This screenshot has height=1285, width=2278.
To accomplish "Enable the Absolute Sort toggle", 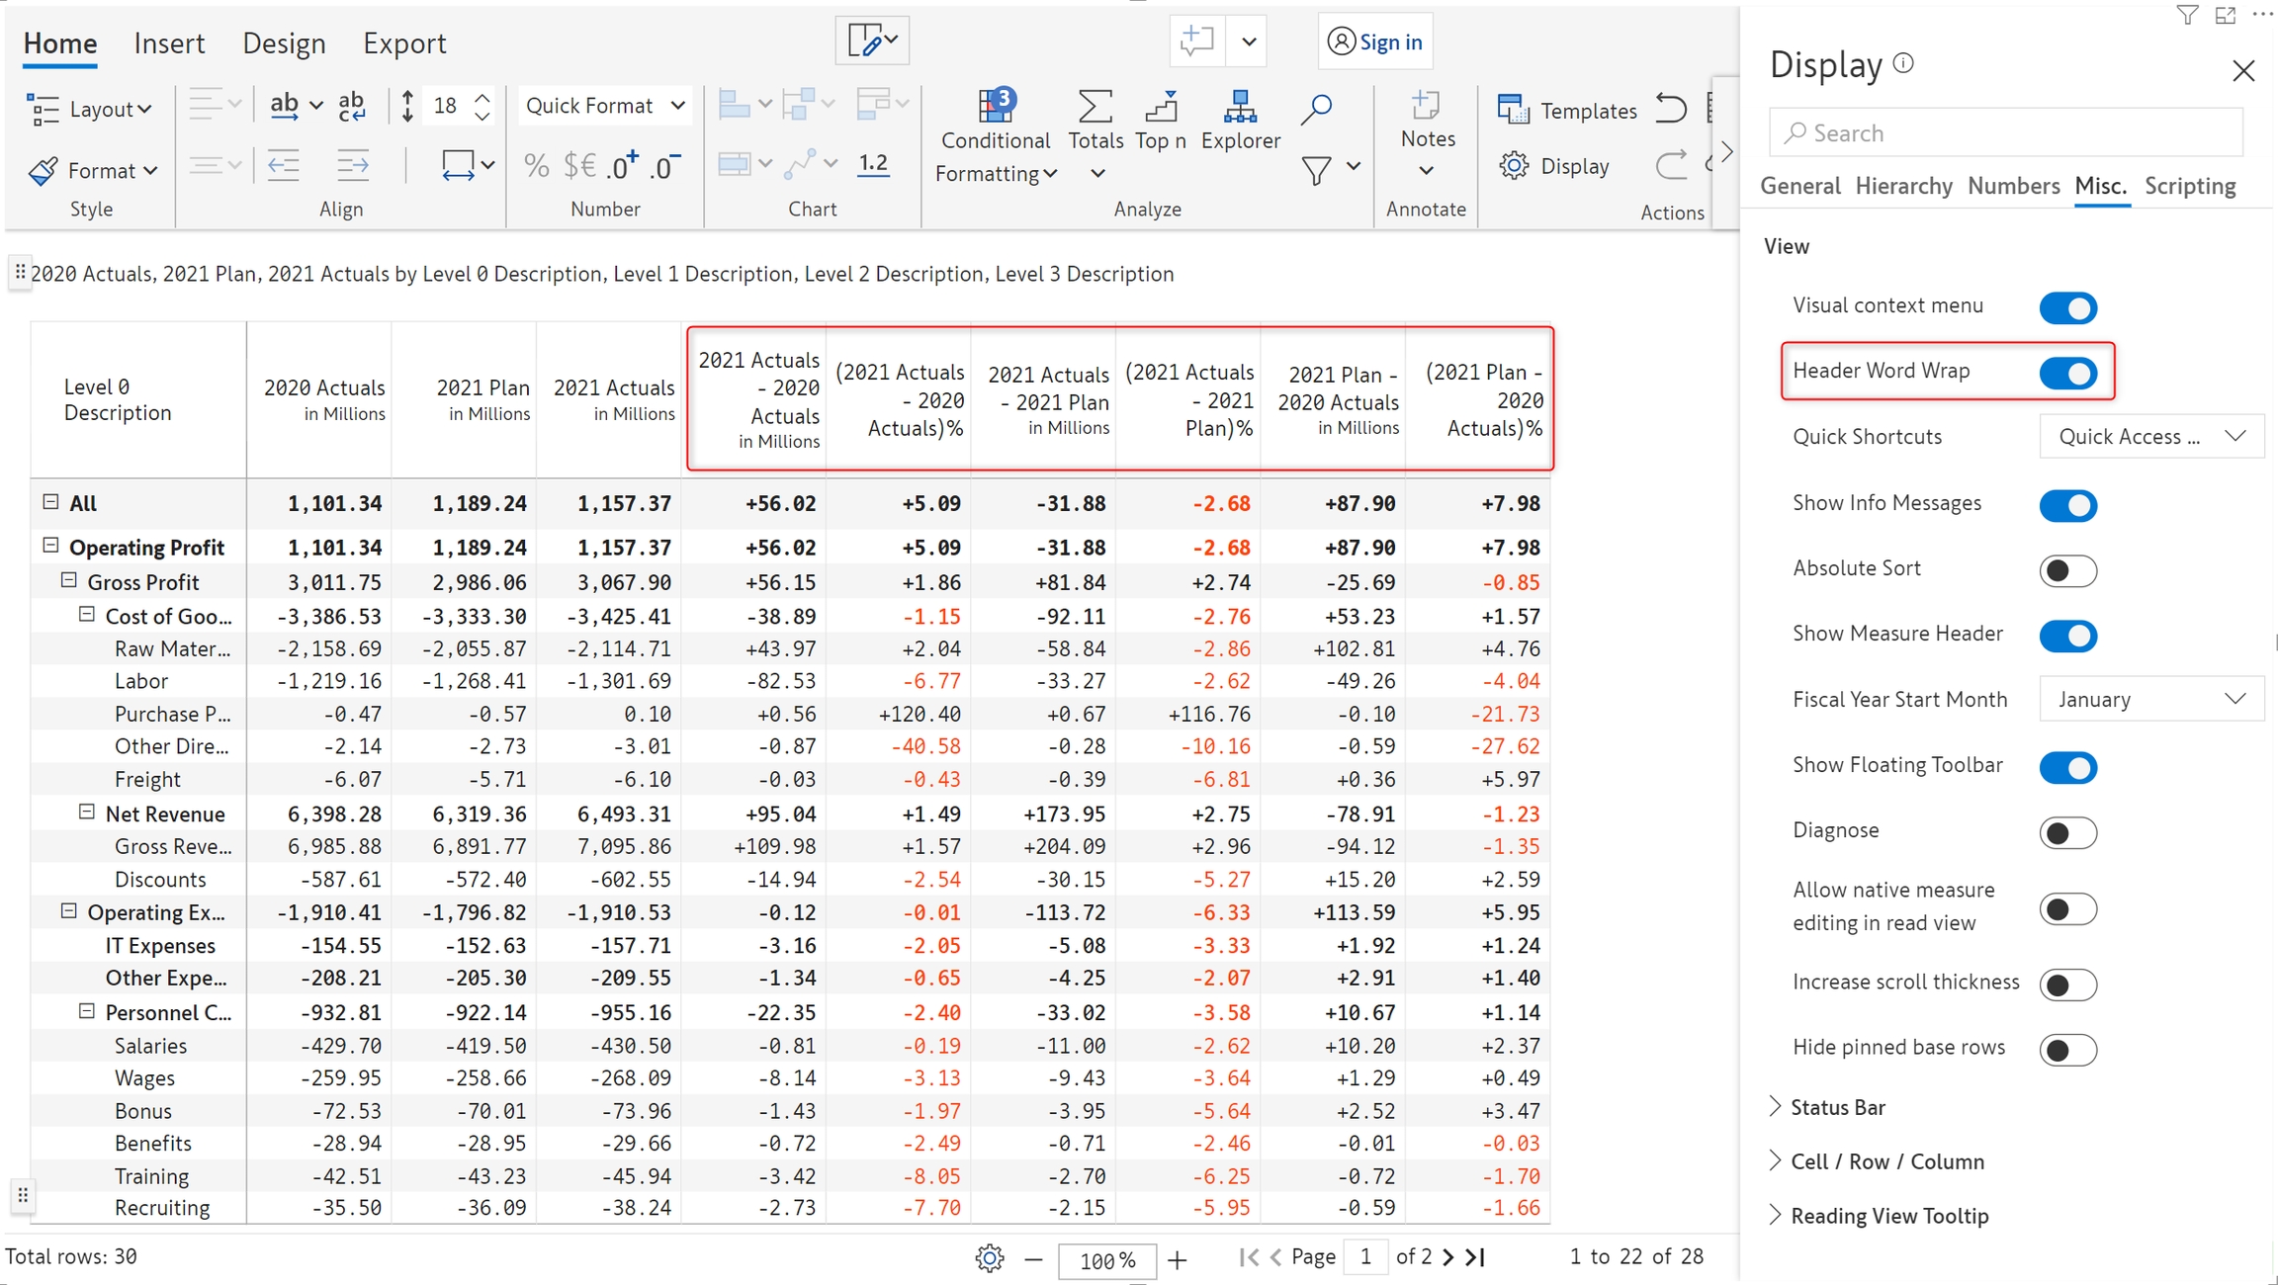I will (2067, 570).
